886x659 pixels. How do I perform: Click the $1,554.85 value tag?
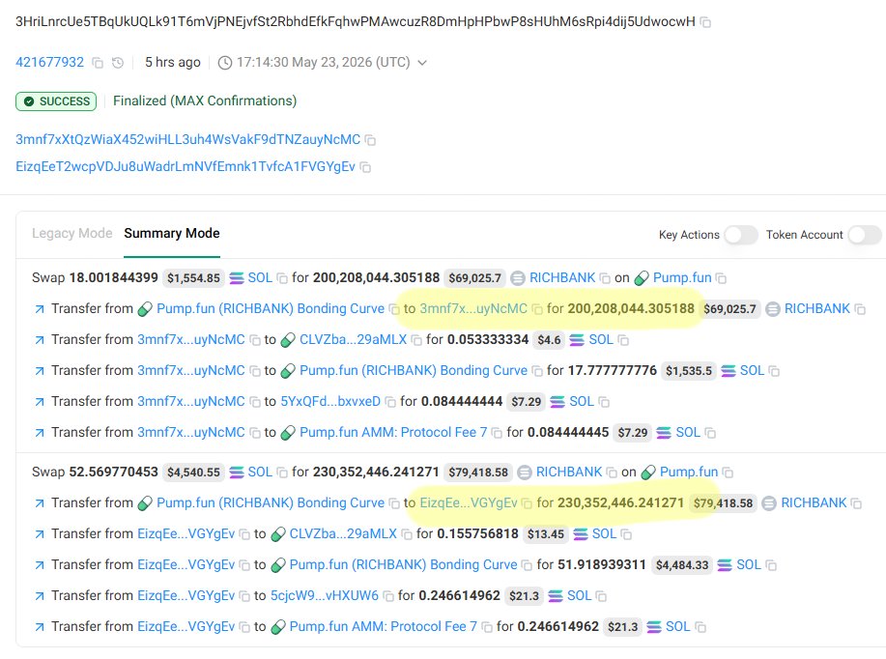(x=193, y=278)
